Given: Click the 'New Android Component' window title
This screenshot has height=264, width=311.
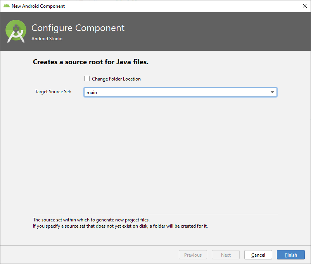Looking at the screenshot, I should pos(38,6).
